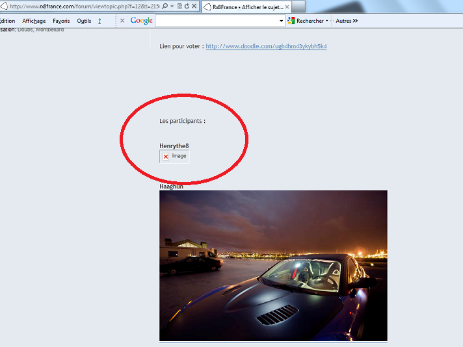Screen dimensions: 463x347
Task: Click the Google logo on toolbar
Action: click(x=141, y=21)
